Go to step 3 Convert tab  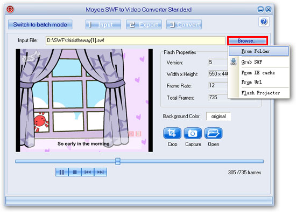pyautogui.click(x=184, y=25)
